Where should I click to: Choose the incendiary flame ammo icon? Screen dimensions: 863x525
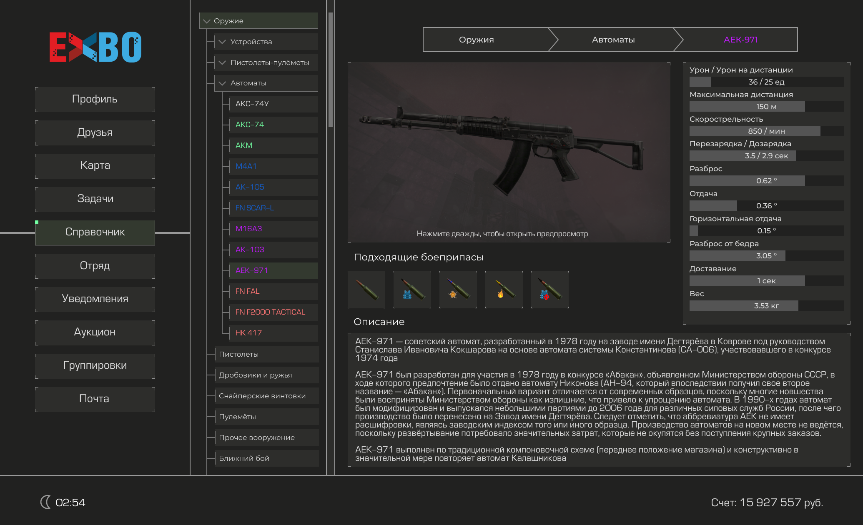point(504,290)
